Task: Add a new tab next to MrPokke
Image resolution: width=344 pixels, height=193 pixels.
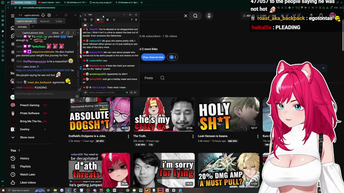Action: click(x=33, y=27)
